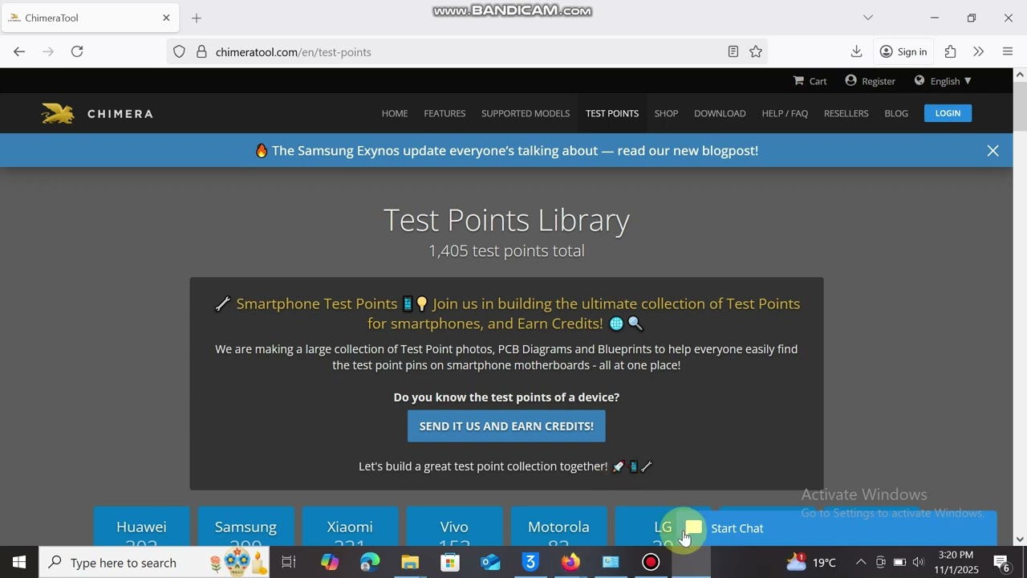The width and height of the screenshot is (1027, 578).
Task: Select the Motorola brand tile
Action: tap(558, 527)
